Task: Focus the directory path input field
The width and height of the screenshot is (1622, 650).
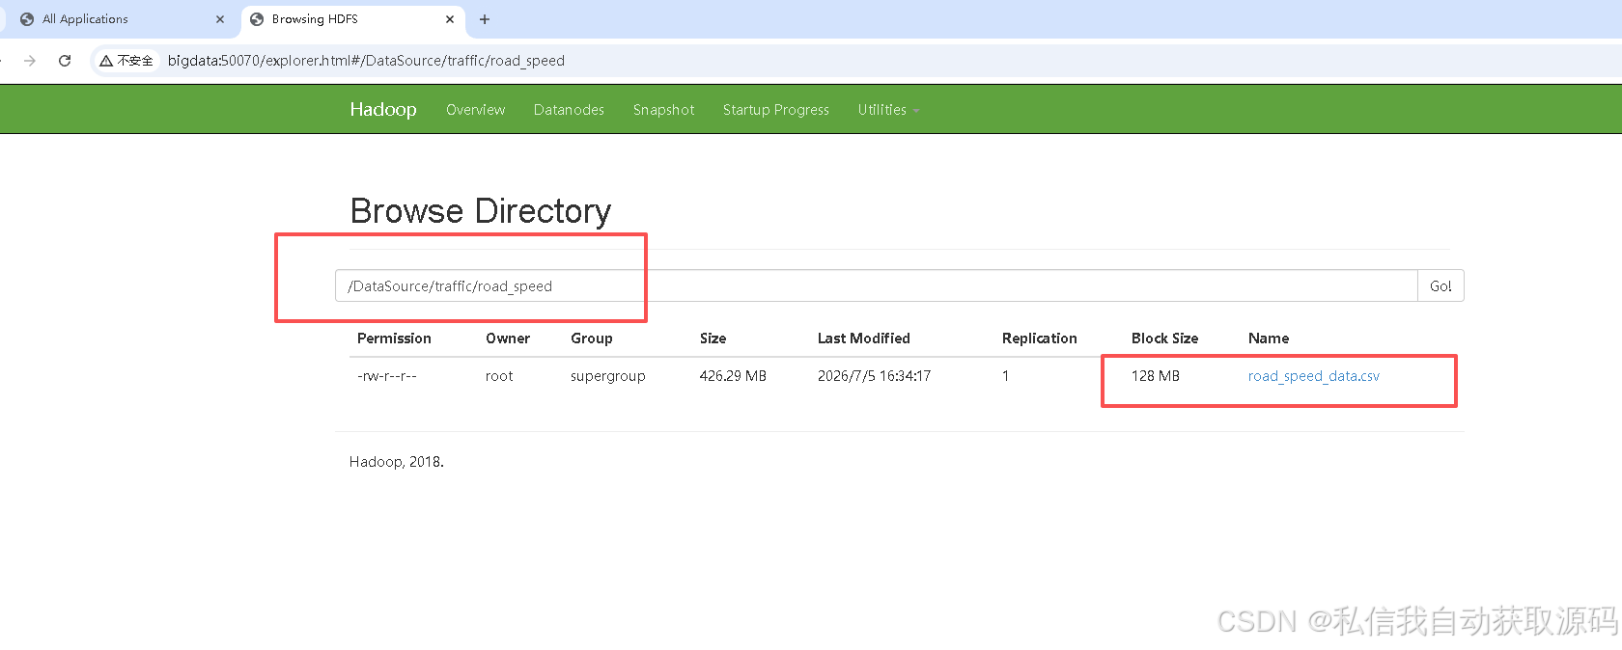Action: click(876, 286)
